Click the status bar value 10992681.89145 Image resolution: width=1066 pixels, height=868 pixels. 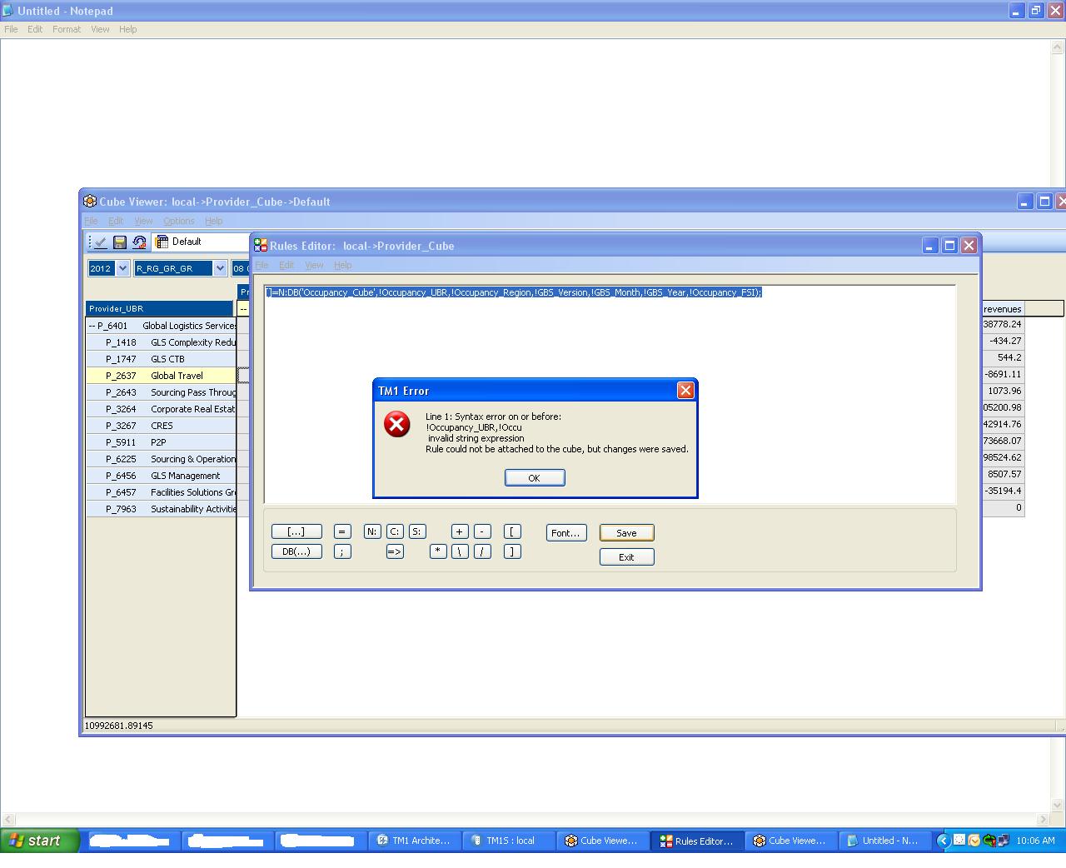(x=119, y=726)
